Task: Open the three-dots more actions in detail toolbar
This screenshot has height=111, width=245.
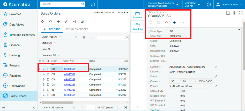Action: pyautogui.click(x=182, y=22)
